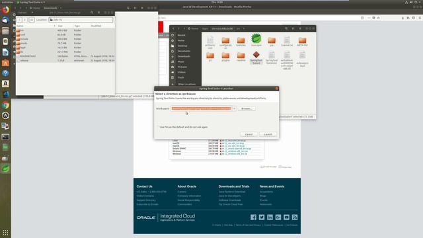The width and height of the screenshot is (423, 238).
Task: Click the home/up button in archive manager
Action: [32, 20]
